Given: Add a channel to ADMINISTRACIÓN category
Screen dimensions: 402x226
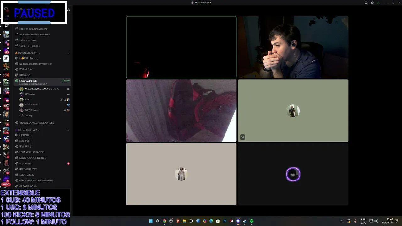Looking at the screenshot, I should pos(68,53).
